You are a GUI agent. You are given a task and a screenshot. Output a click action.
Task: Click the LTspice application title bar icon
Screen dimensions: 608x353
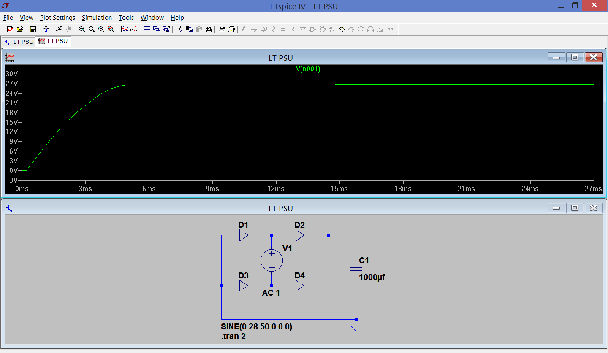pyautogui.click(x=5, y=5)
